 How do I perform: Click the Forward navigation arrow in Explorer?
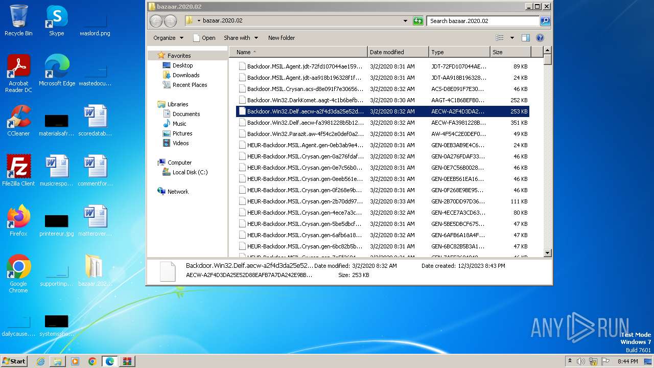170,21
